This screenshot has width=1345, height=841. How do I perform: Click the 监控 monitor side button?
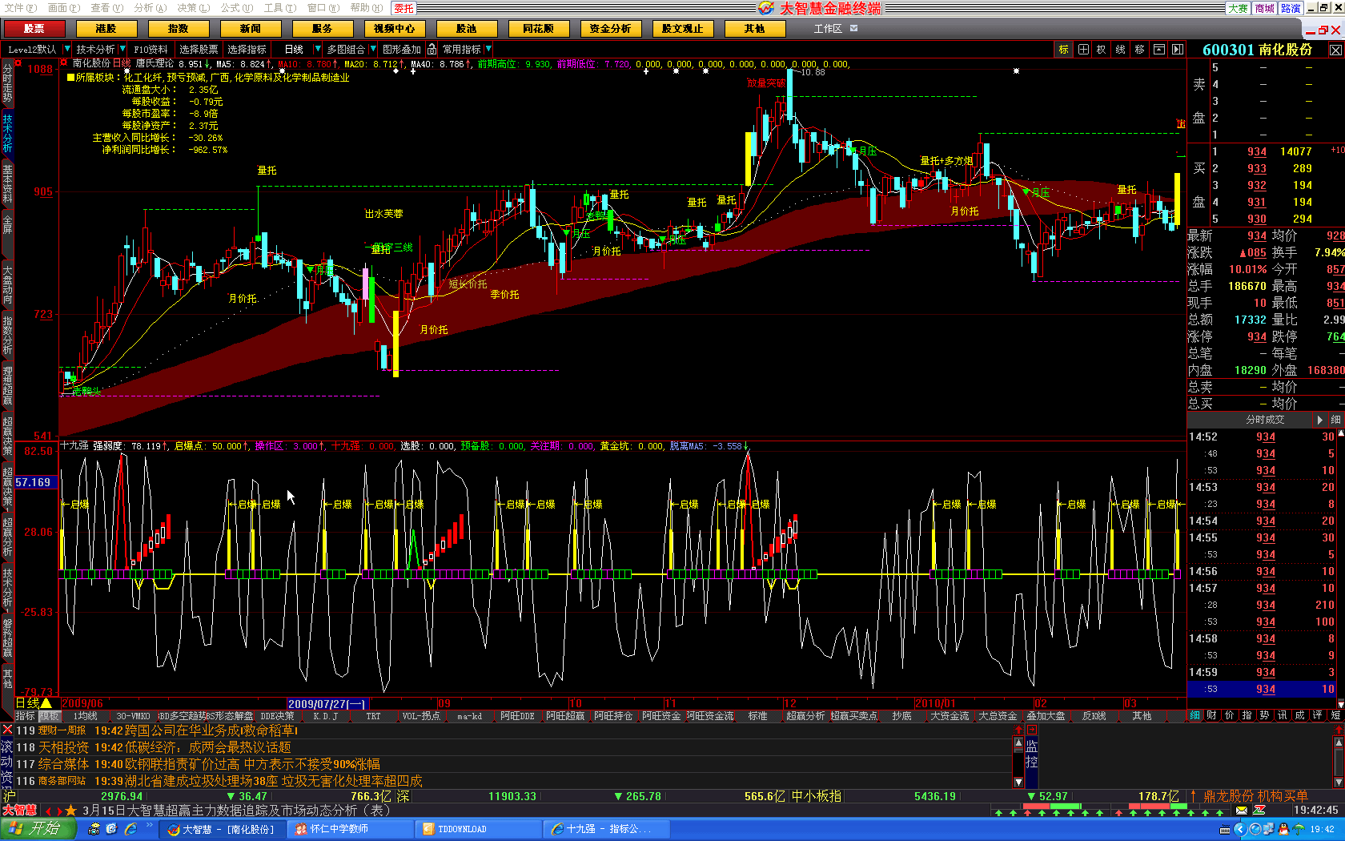(x=1032, y=753)
